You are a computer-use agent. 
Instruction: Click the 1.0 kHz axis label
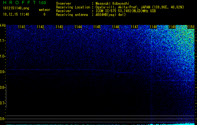pyautogui.click(x=3, y=56)
